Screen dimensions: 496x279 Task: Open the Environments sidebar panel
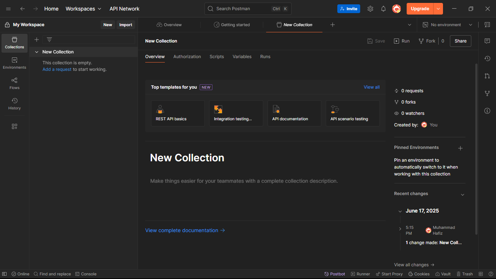pos(15,63)
